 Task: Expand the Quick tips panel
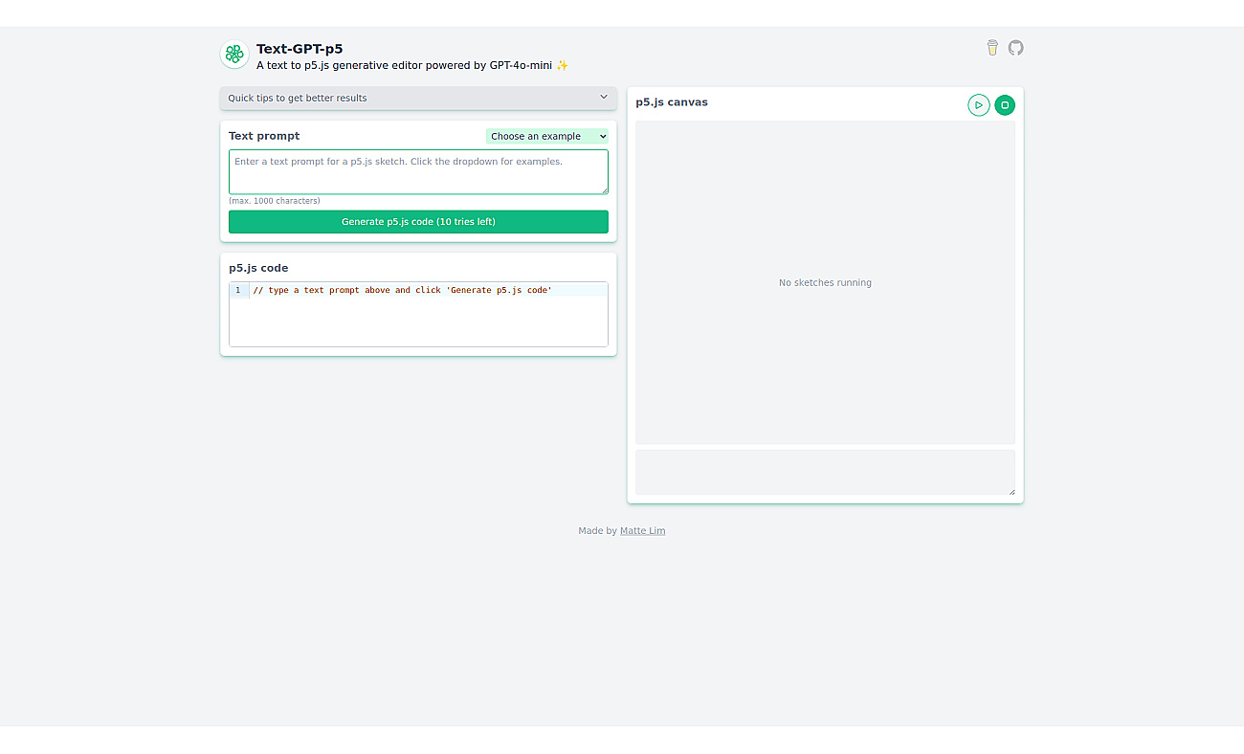point(418,98)
